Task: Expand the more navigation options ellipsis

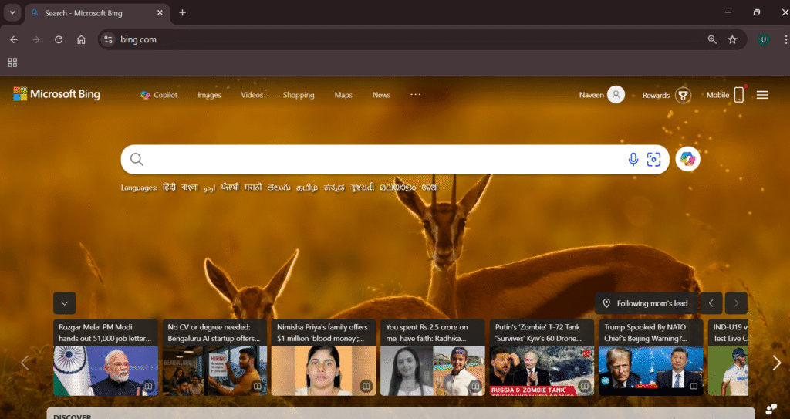Action: click(415, 94)
